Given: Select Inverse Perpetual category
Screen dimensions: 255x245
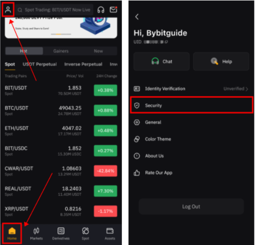Looking at the screenshot, I should 83,64.
